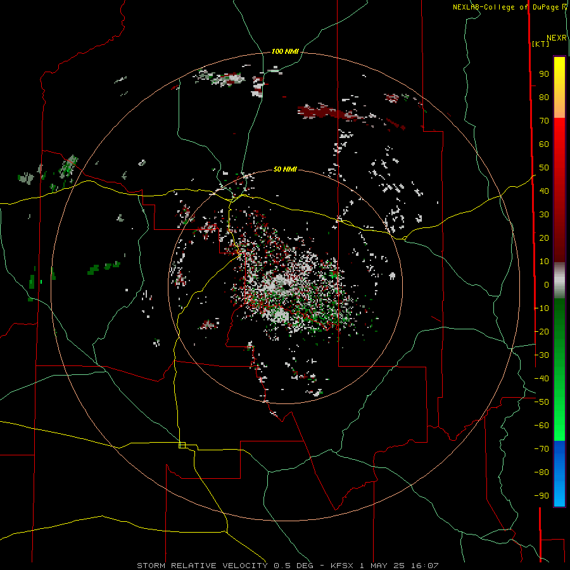The image size is (570, 570).
Task: Click the "100 NMI" range ring label
Action: point(285,52)
